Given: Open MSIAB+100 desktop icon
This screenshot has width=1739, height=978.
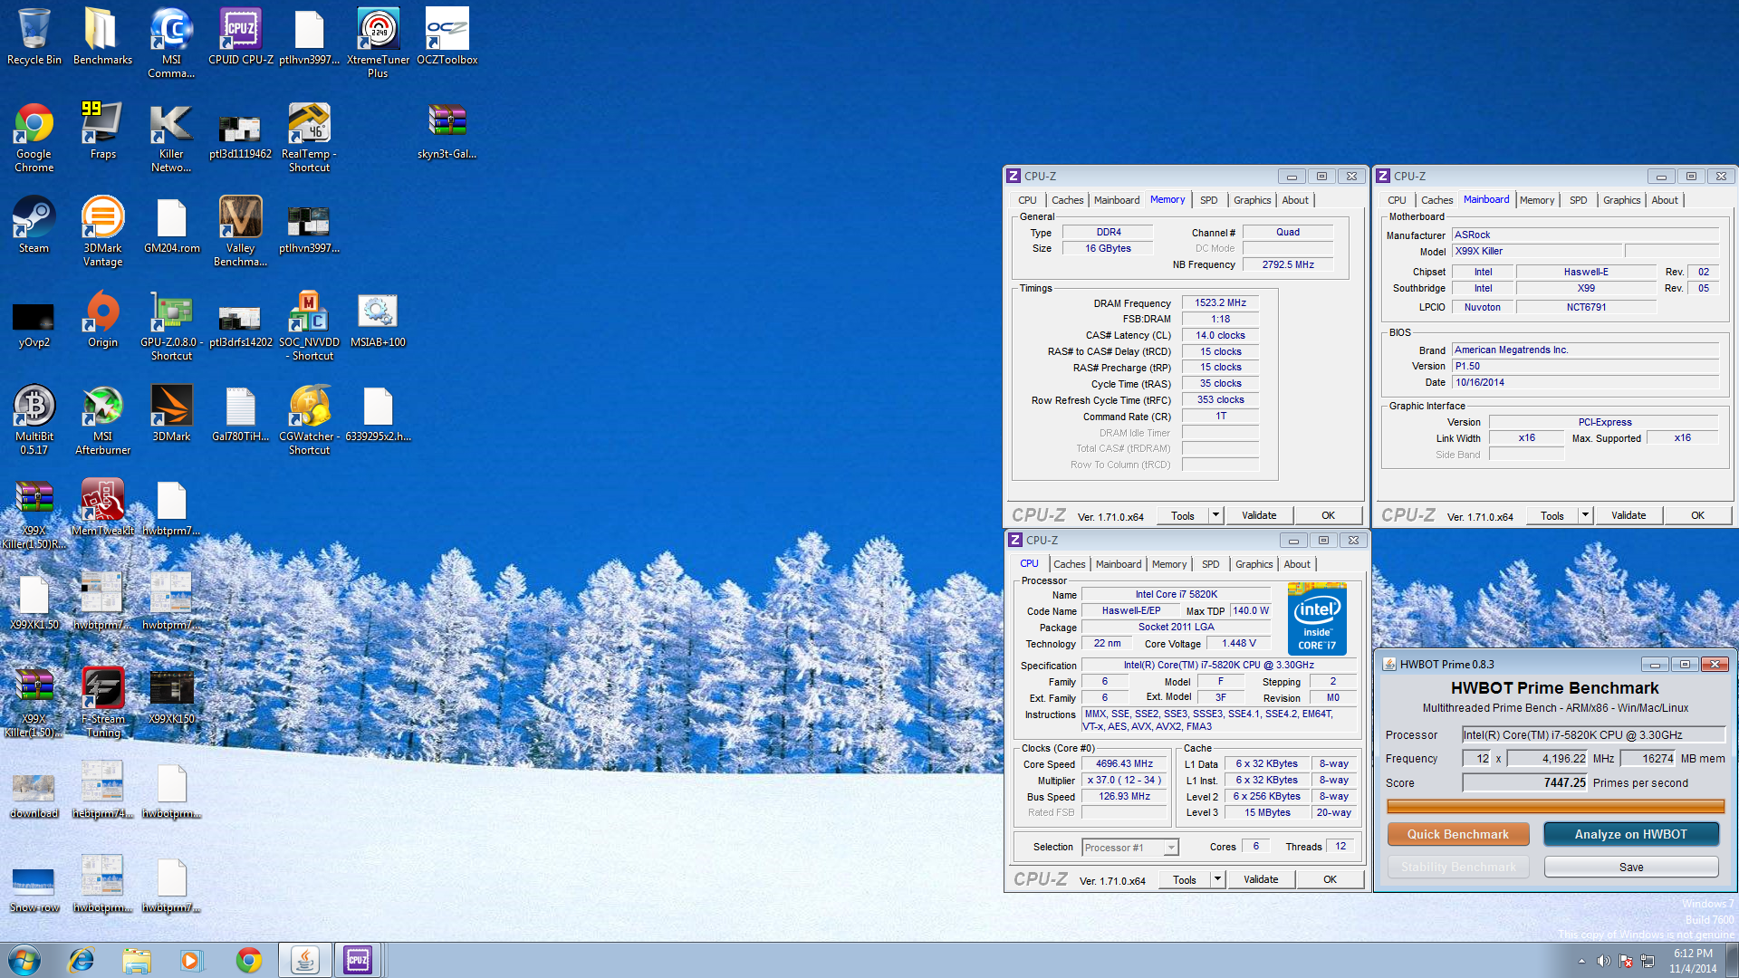Looking at the screenshot, I should pos(378,319).
